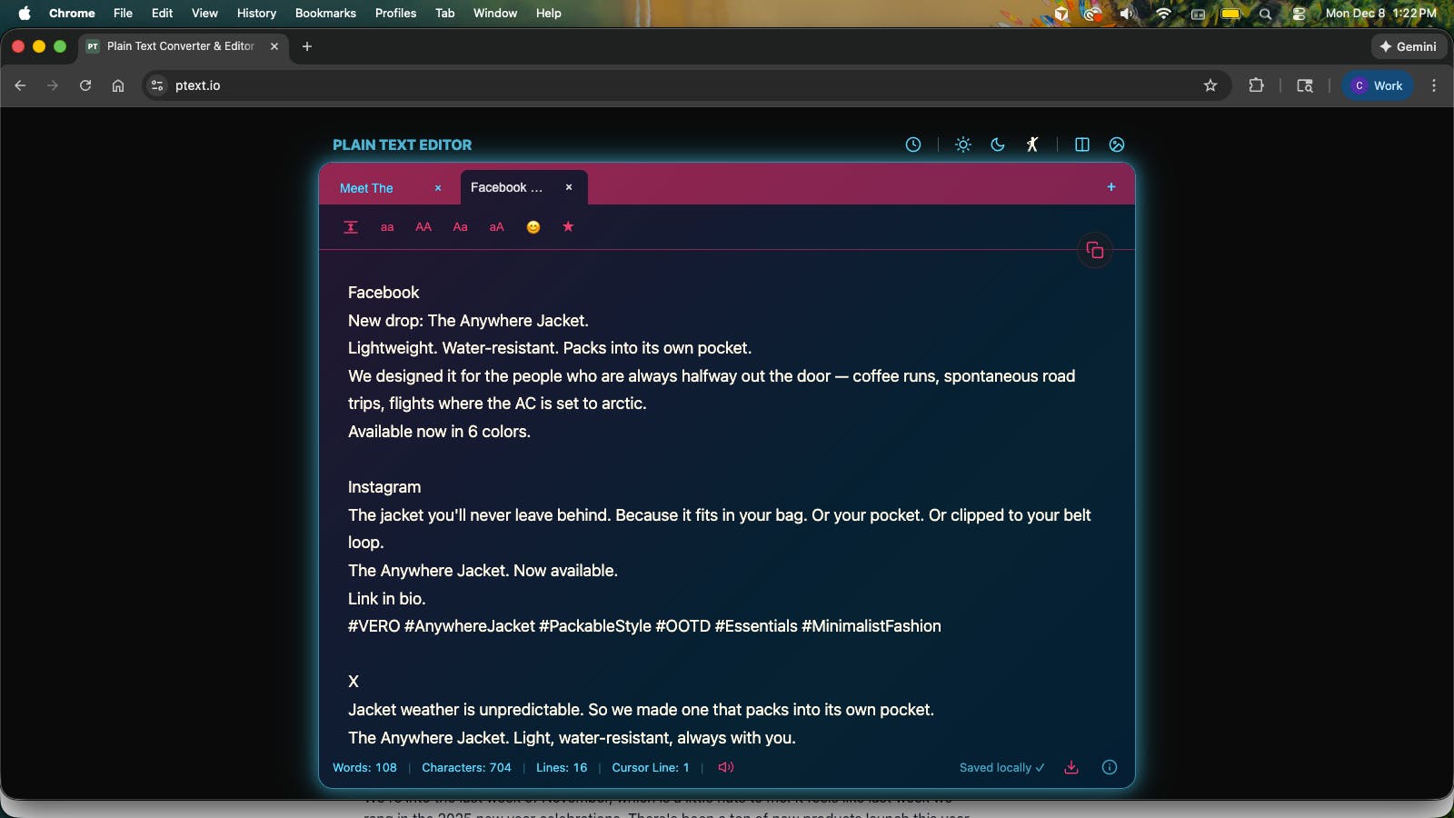This screenshot has width=1454, height=818.
Task: Open the macOS Control Center icon
Action: (1299, 14)
